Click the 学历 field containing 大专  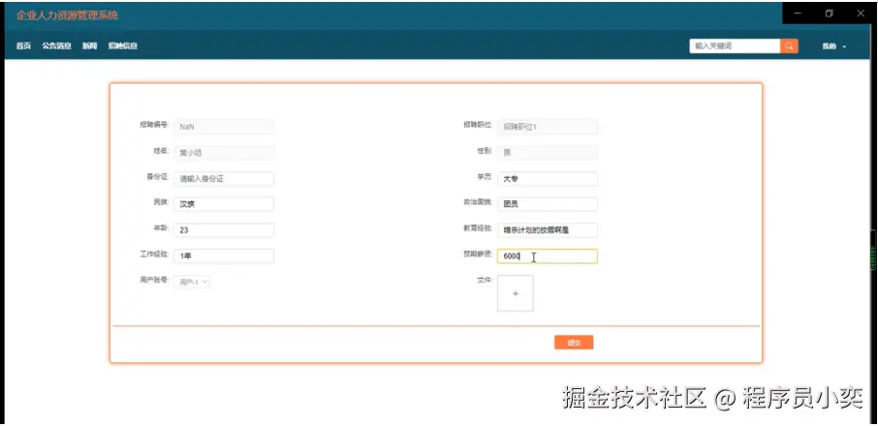(548, 179)
